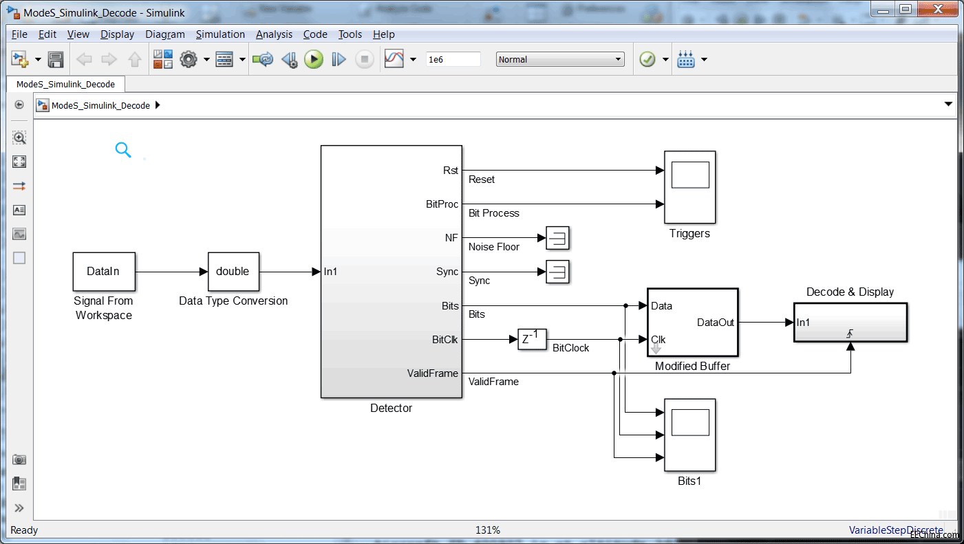Open the Analysis menu
This screenshot has width=964, height=544.
tap(274, 34)
